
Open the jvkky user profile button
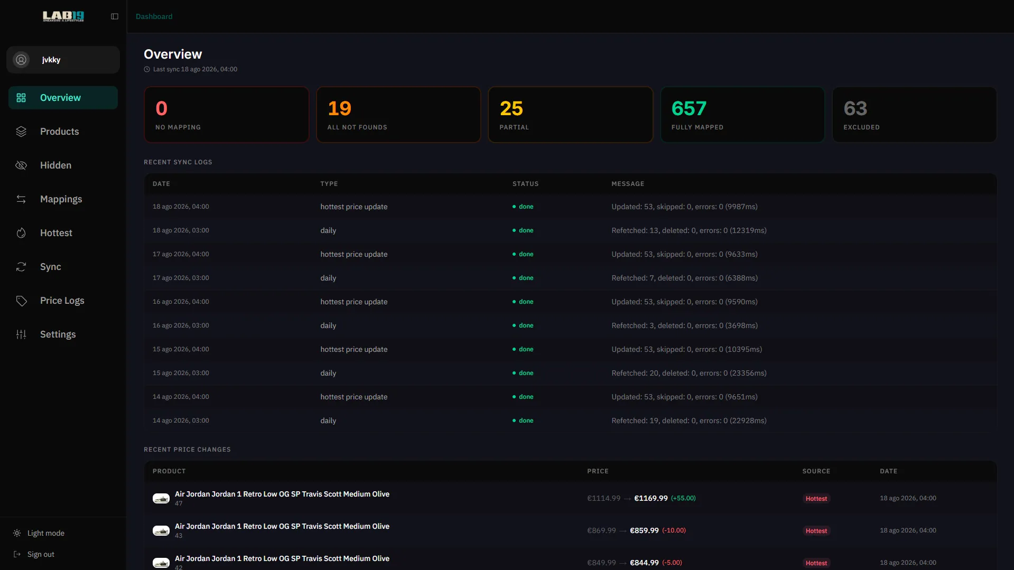[63, 60]
